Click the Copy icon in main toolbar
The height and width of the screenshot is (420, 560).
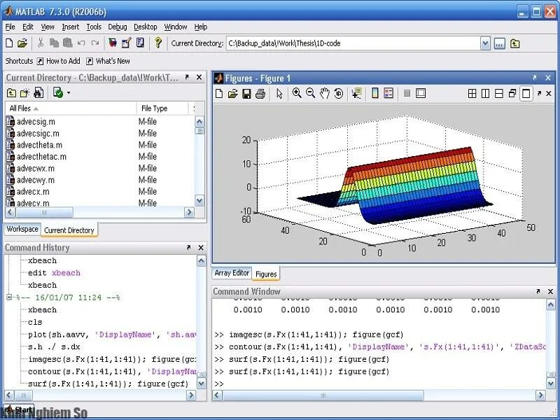54,43
